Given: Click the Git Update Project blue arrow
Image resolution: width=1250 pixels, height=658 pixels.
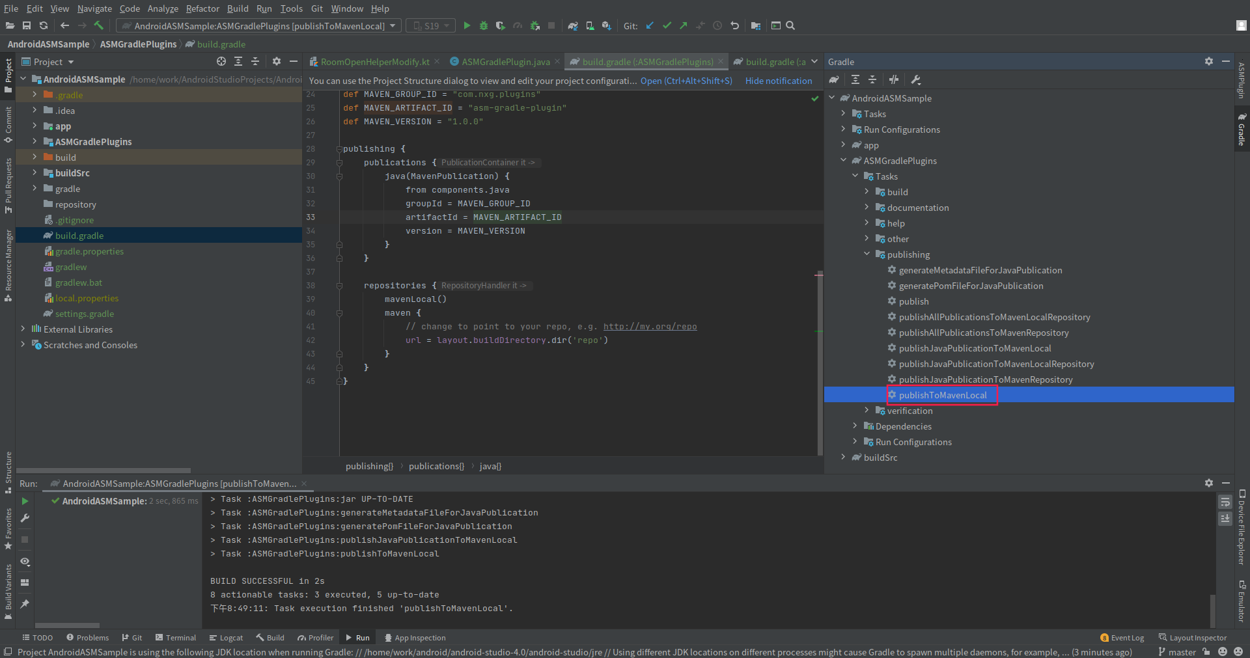Looking at the screenshot, I should 650,25.
